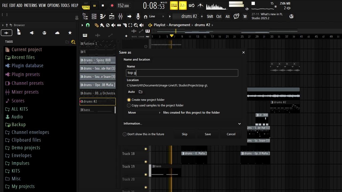
Task: Arm the record button
Action: coord(112,6)
